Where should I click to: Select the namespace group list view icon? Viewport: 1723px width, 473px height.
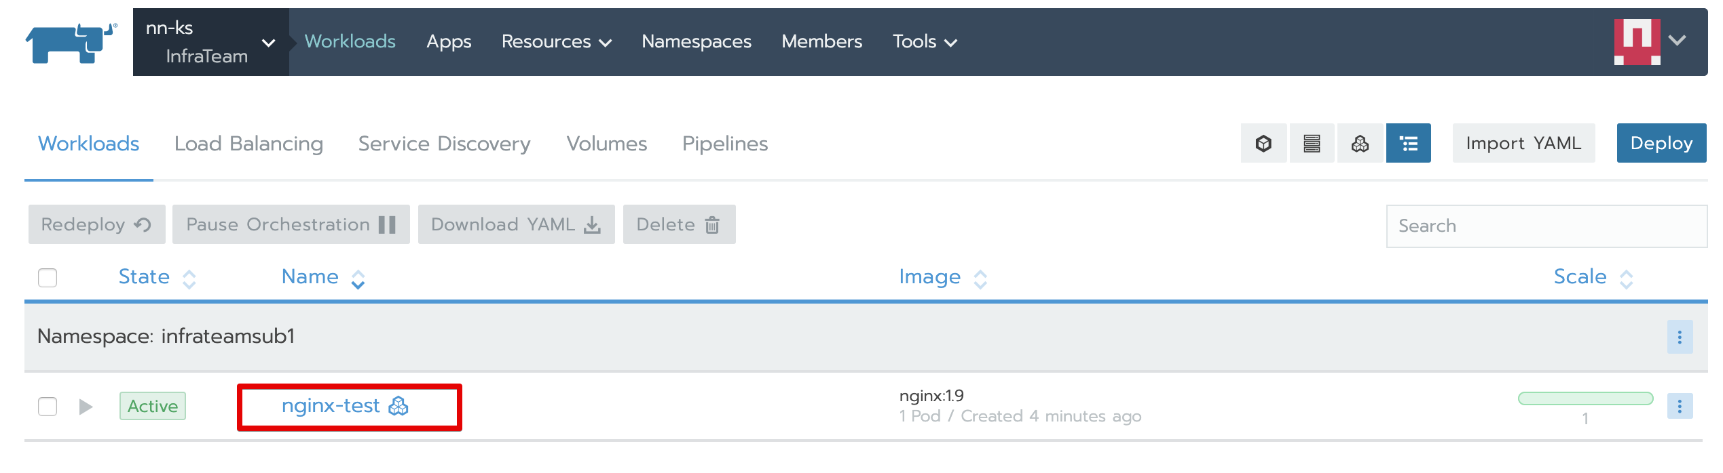click(1409, 144)
